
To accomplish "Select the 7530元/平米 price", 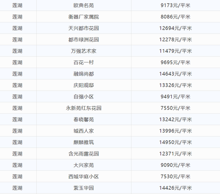I will point(176,177).
